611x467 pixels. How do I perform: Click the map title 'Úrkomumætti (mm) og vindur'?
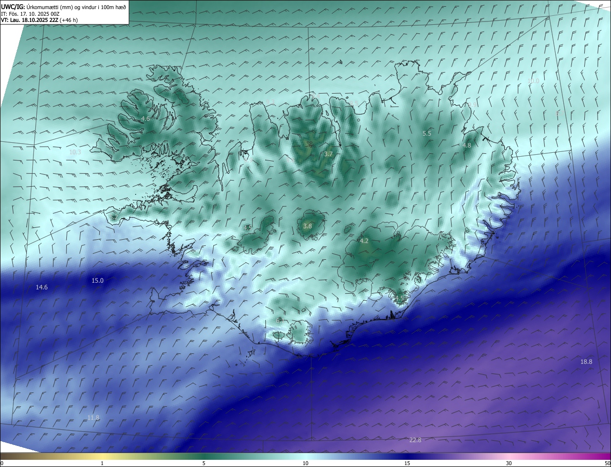point(63,7)
